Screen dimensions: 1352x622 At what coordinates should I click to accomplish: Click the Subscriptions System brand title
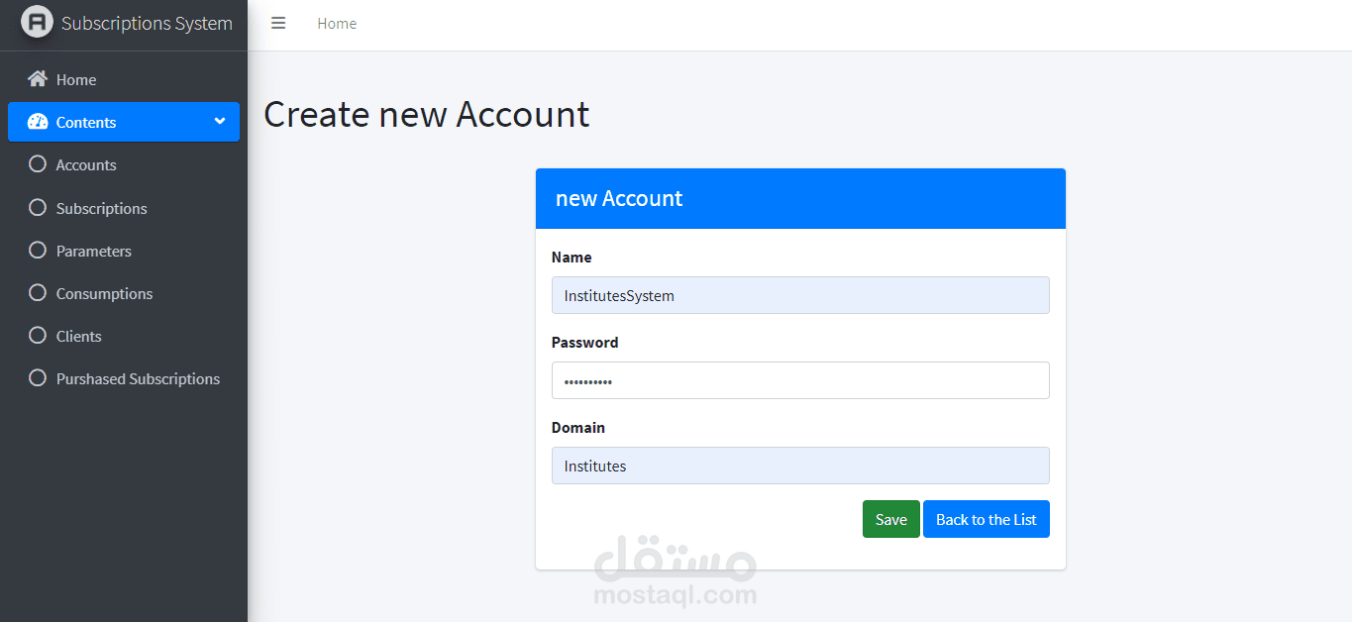point(147,23)
